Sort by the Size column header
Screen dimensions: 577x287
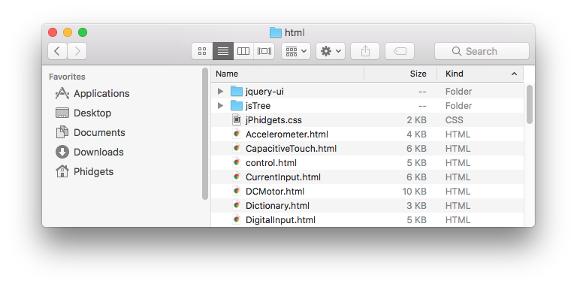coord(418,74)
